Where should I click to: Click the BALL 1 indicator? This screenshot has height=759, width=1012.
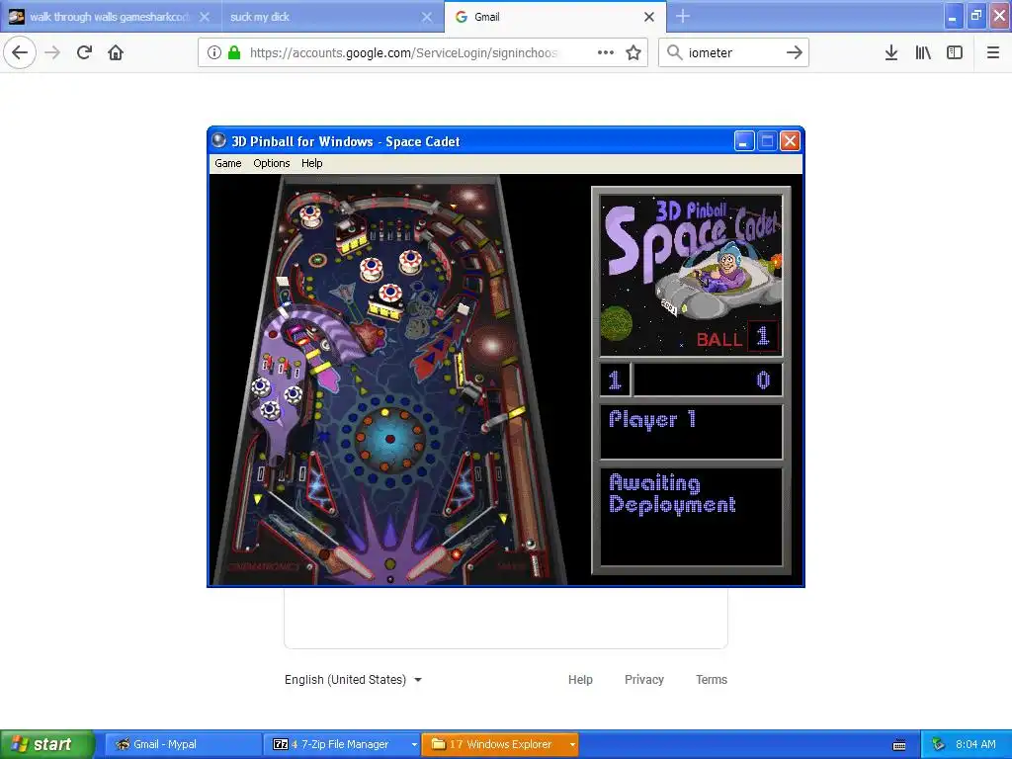pyautogui.click(x=737, y=337)
